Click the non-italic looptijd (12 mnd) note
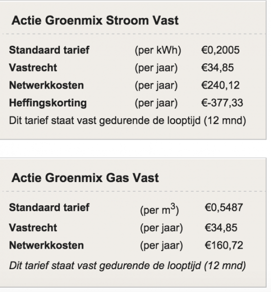The image size is (271, 292). point(127,121)
